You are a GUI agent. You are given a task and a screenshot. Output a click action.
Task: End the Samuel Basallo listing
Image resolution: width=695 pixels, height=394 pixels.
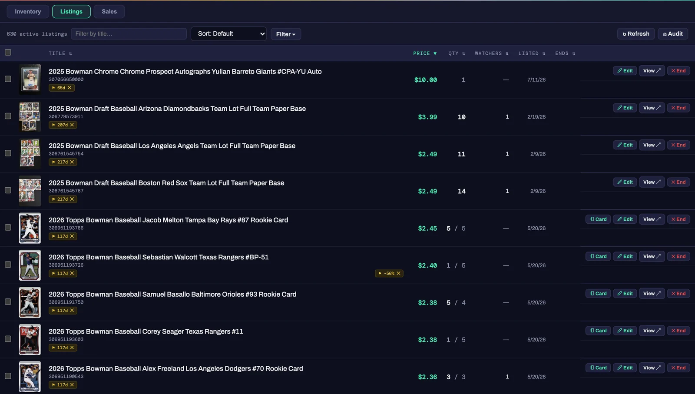coord(678,294)
